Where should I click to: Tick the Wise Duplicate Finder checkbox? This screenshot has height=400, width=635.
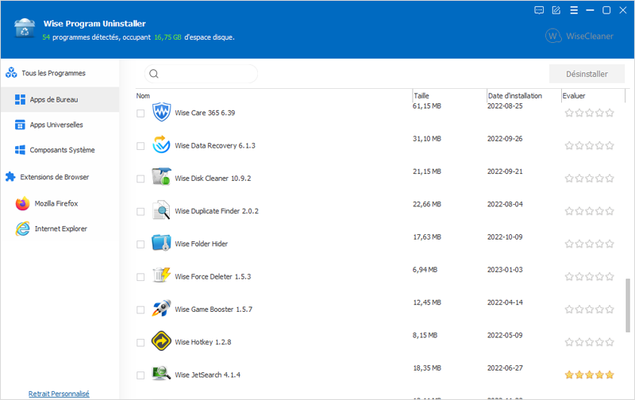coord(140,212)
